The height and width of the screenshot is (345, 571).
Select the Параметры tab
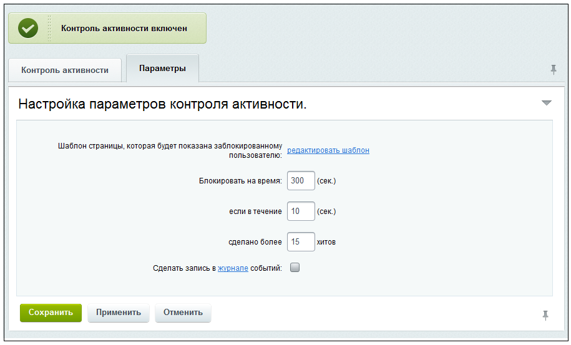point(162,69)
